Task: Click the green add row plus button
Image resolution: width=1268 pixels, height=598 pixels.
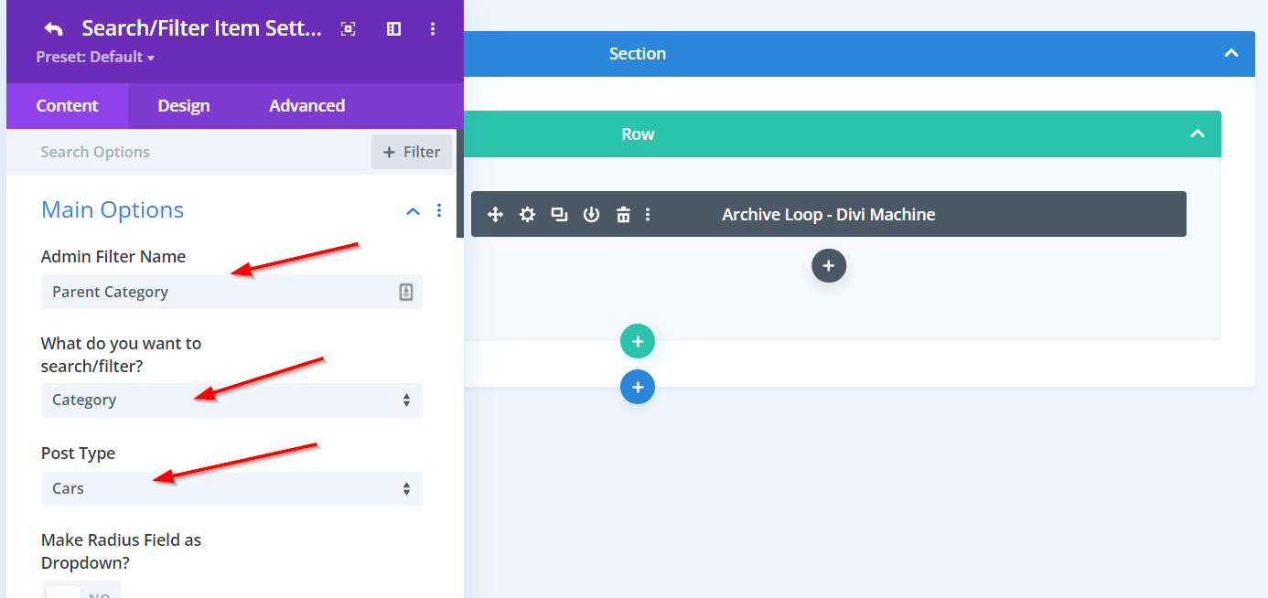Action: click(x=638, y=342)
